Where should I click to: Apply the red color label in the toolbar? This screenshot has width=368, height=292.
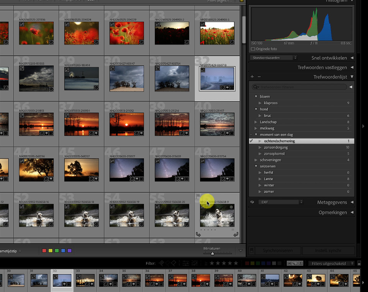(44, 251)
